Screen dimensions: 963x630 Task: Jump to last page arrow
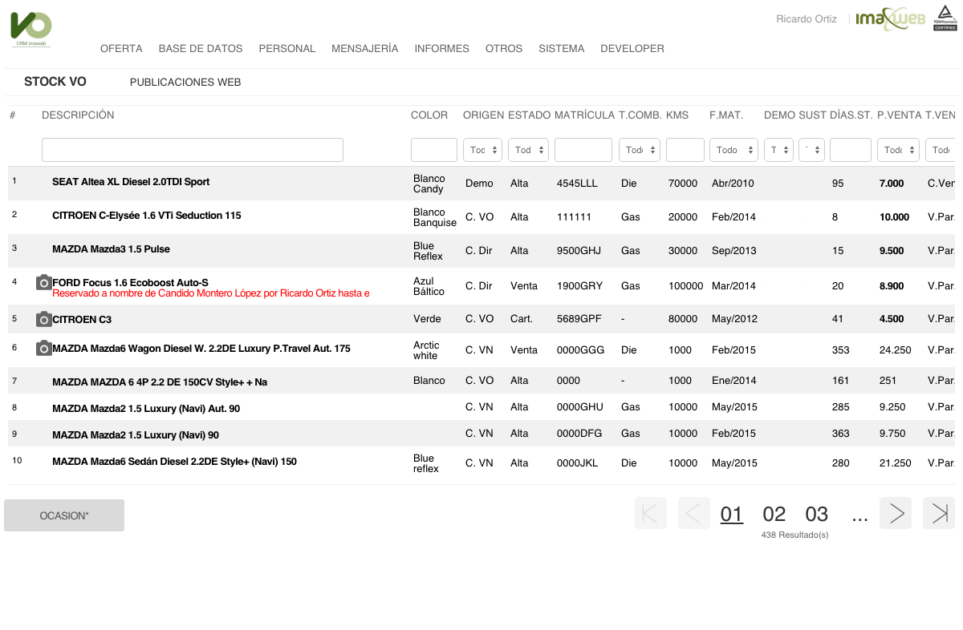coord(939,513)
